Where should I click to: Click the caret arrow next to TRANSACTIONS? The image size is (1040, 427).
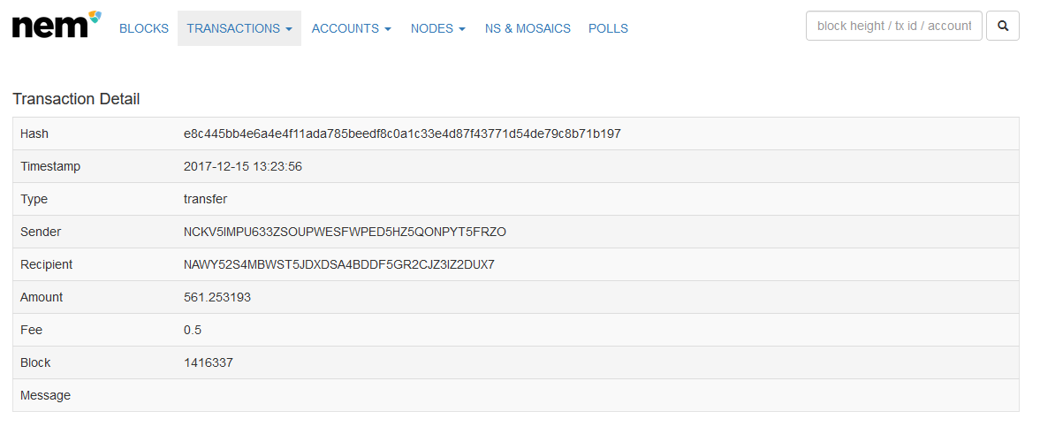[289, 29]
